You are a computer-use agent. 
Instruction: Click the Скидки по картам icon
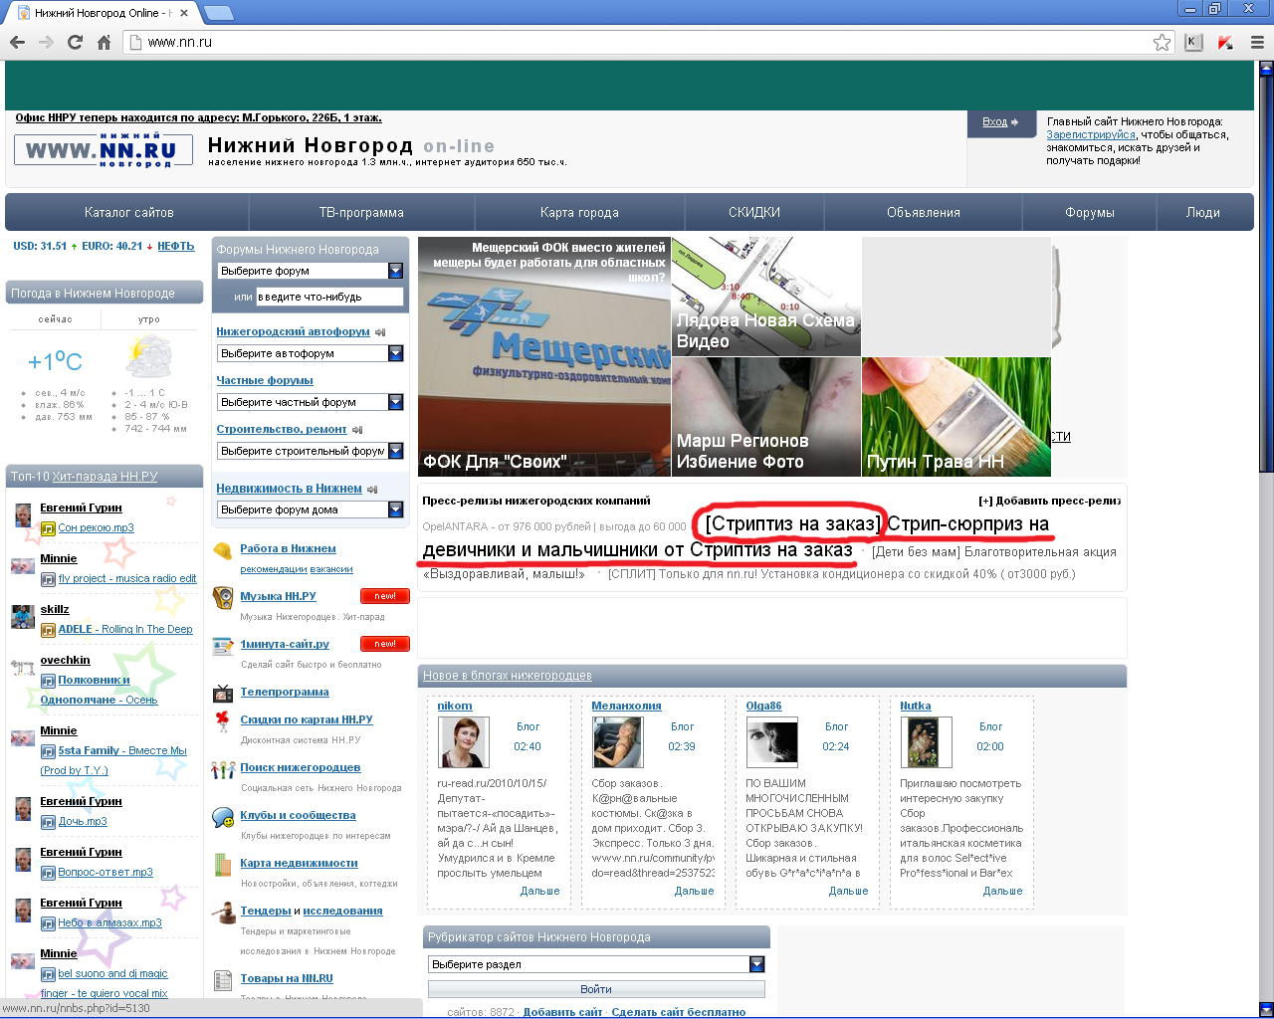tap(223, 720)
